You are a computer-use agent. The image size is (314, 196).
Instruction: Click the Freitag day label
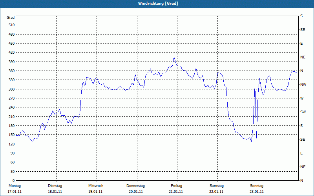click(176, 186)
